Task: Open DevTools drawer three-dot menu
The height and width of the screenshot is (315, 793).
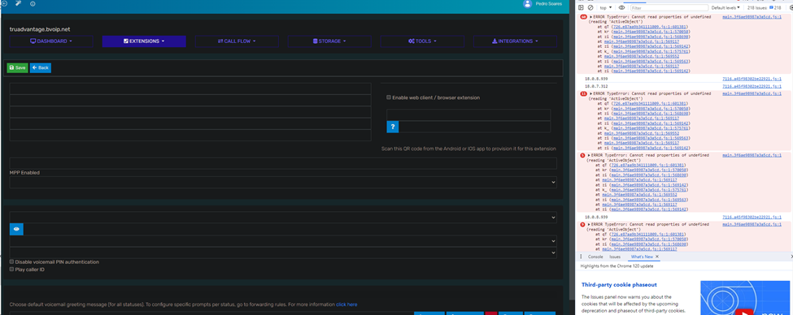Action: 581,257
